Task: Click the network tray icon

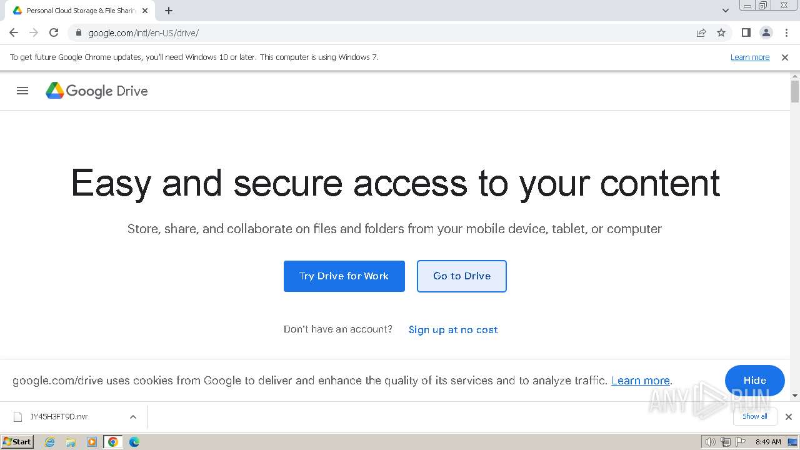Action: 726,442
